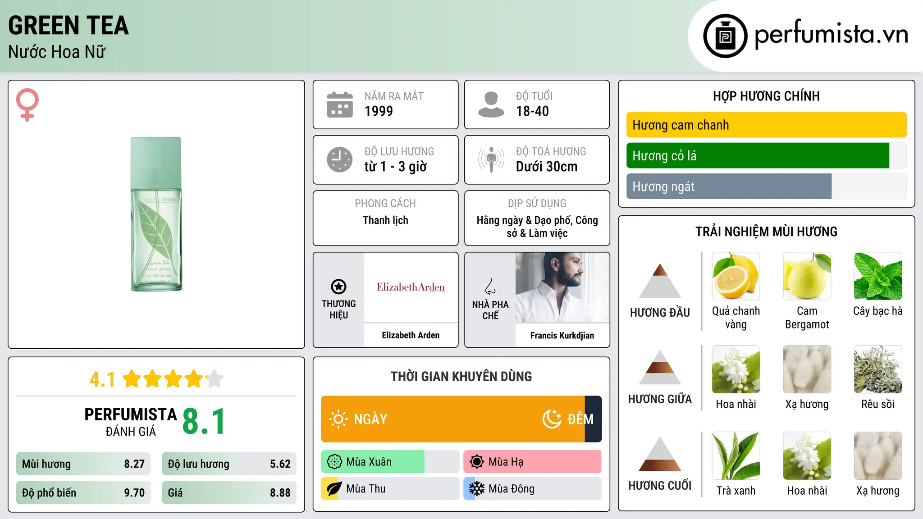Click the Độ lưu hương 5.62 score bar
The height and width of the screenshot is (519, 923).
pyautogui.click(x=229, y=464)
